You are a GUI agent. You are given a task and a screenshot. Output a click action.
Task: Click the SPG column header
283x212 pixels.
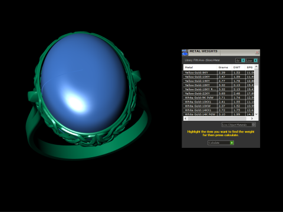[250, 67]
